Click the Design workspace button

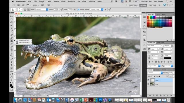(143, 5)
